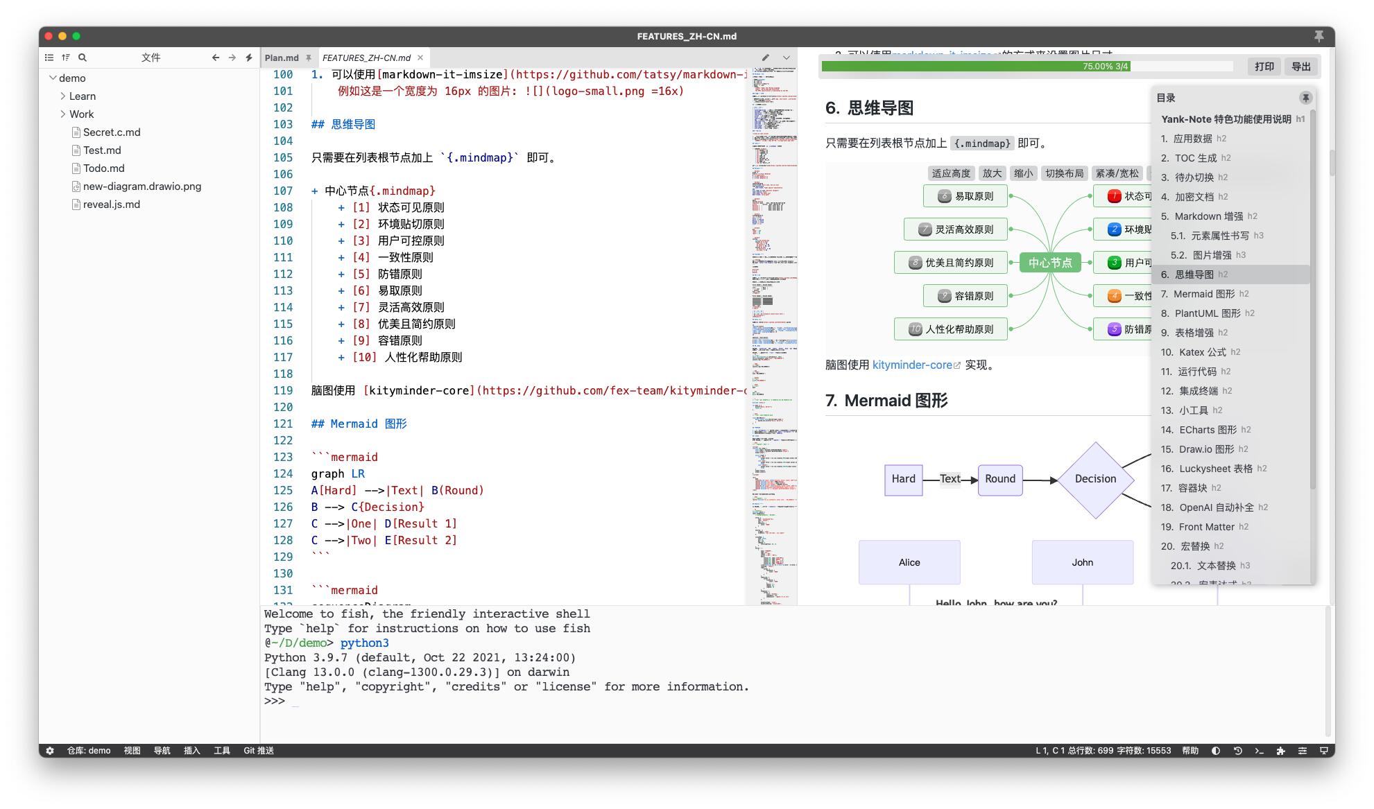Select 人性化帮助原则 mindmap node
This screenshot has width=1374, height=809.
tap(951, 329)
